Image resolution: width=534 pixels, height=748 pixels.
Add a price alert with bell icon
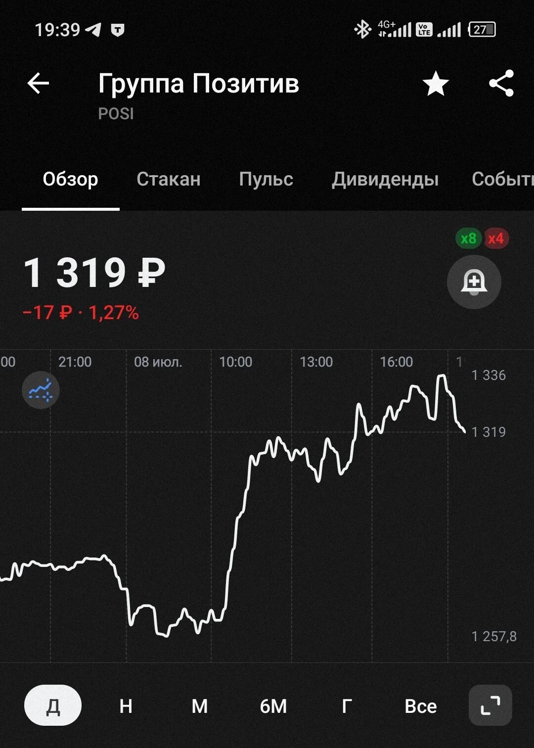[x=474, y=282]
